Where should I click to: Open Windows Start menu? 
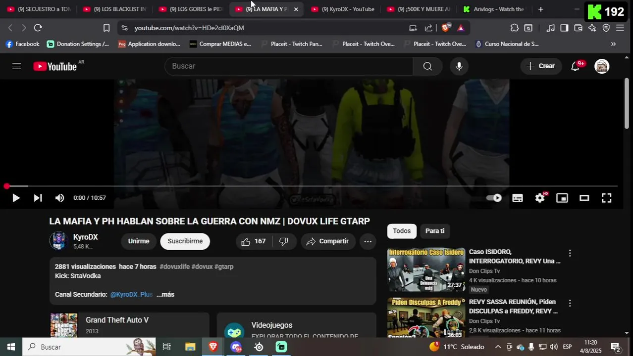11,347
